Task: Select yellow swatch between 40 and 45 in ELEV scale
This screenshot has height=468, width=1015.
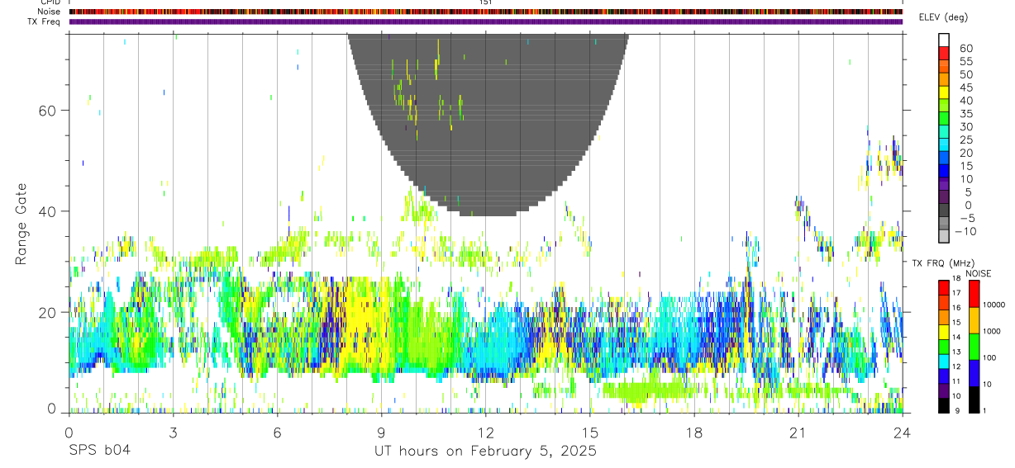Action: 944,92
